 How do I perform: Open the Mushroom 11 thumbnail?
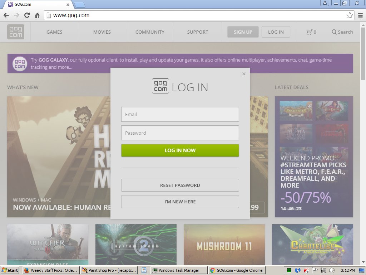pyautogui.click(x=224, y=245)
